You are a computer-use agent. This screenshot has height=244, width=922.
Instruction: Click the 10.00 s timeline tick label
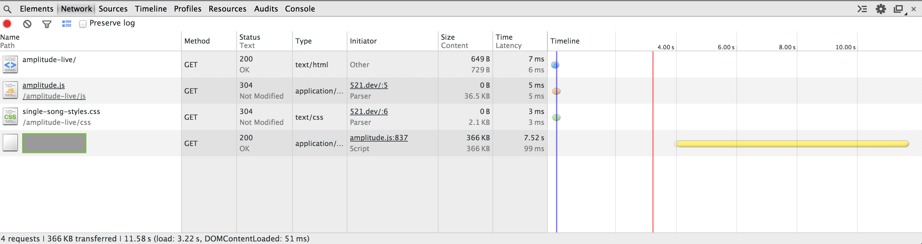(845, 47)
